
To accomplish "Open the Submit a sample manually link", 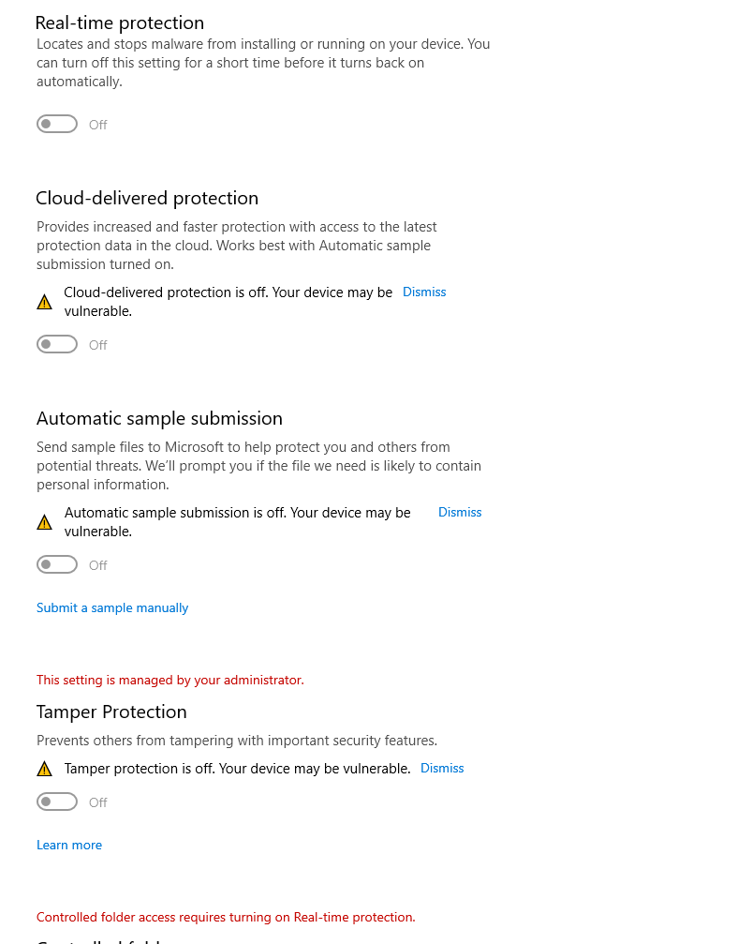I will (x=112, y=607).
